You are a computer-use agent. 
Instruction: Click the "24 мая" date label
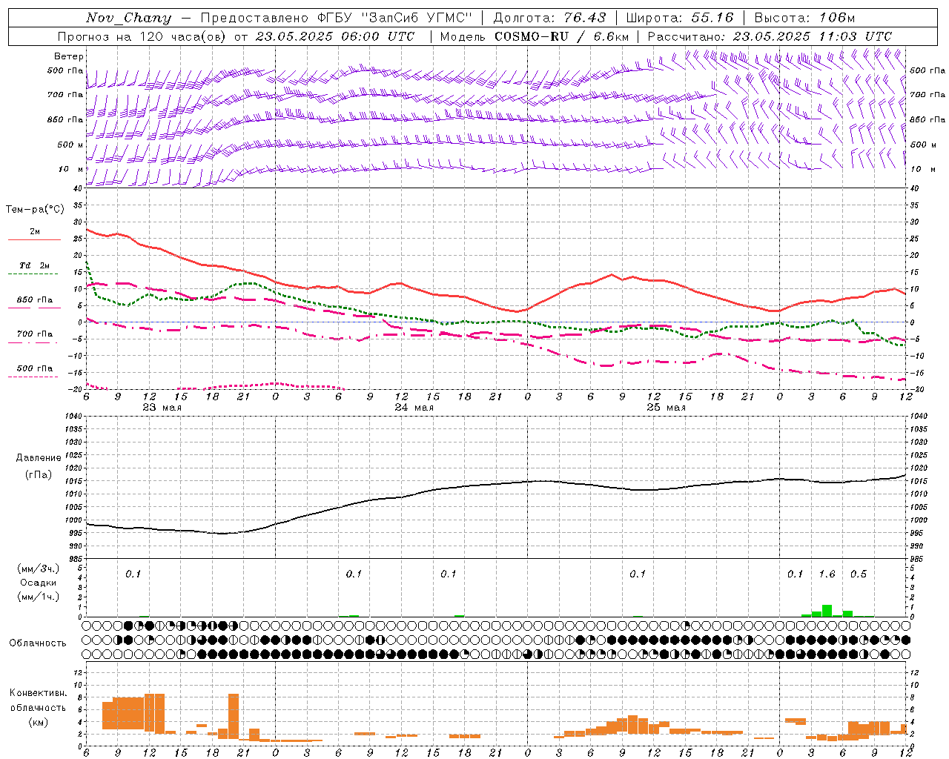click(x=414, y=408)
